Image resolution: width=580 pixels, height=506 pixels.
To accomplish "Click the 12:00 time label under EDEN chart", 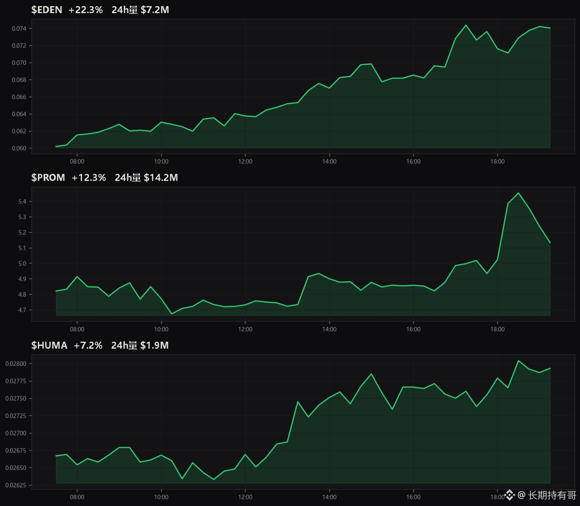I will click(245, 161).
